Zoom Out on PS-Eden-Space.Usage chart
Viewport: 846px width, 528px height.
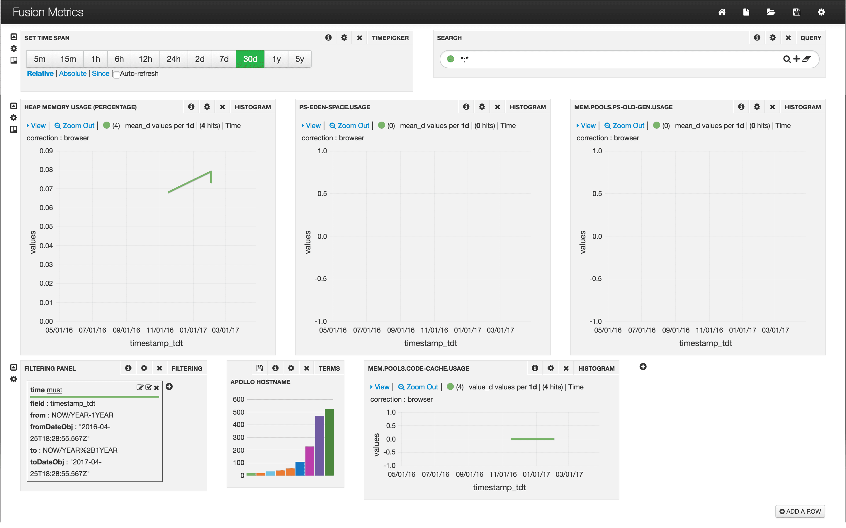[x=349, y=126]
